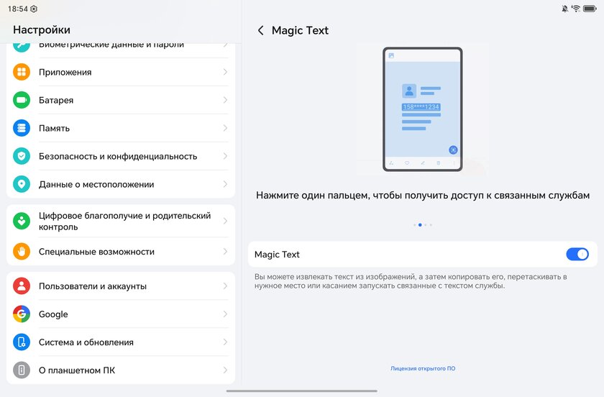Expand Батарея using its chevron
This screenshot has height=397, width=604.
(x=225, y=100)
